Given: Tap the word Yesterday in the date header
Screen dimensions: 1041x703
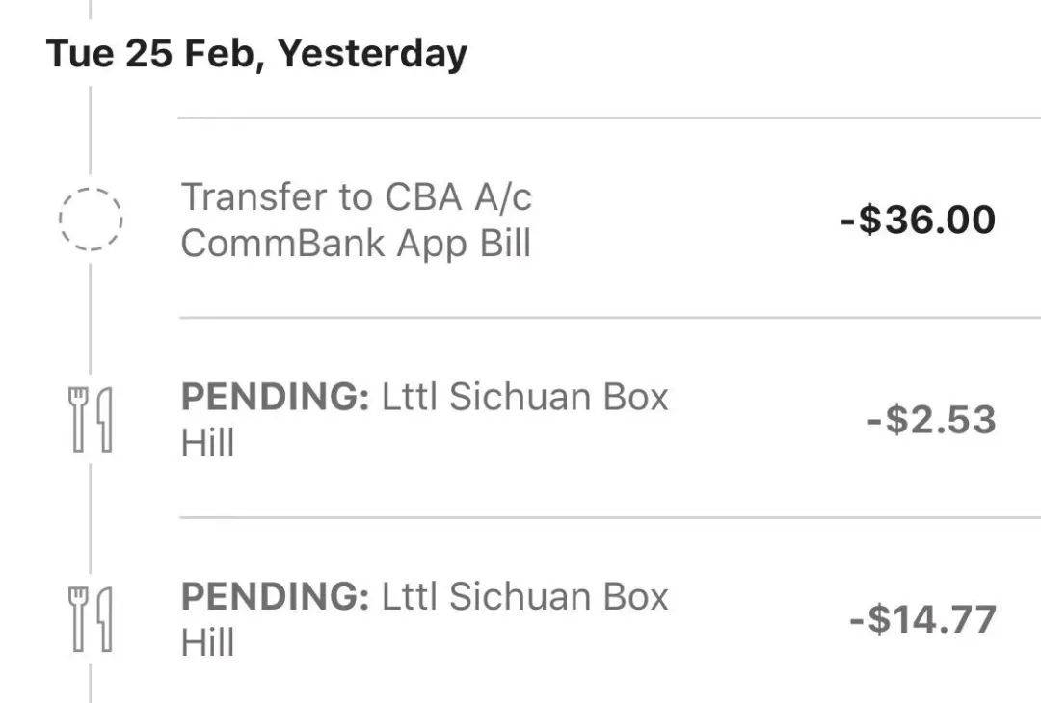Looking at the screenshot, I should click(372, 54).
